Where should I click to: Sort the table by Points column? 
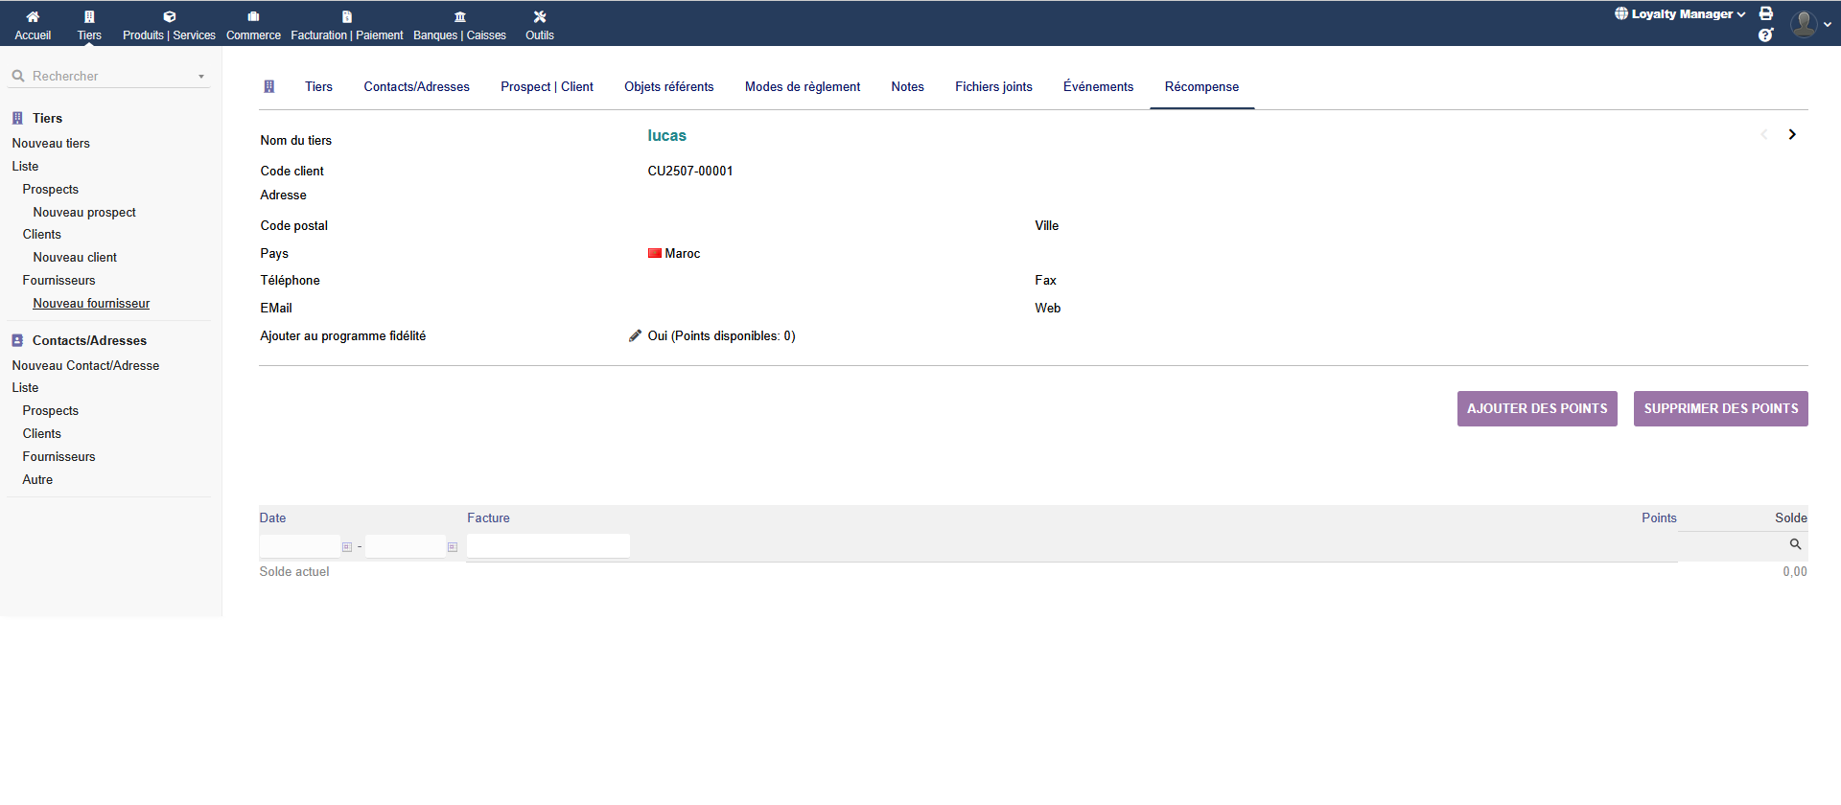pyautogui.click(x=1658, y=518)
